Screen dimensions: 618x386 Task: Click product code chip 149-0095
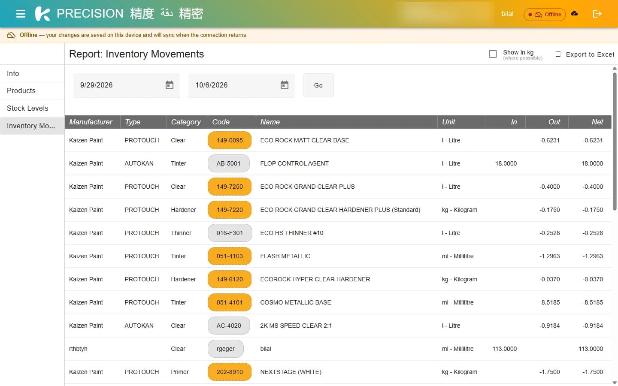(x=230, y=140)
